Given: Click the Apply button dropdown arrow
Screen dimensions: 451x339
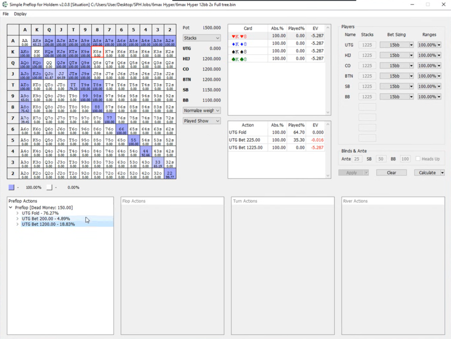Looking at the screenshot, I should pyautogui.click(x=366, y=173).
